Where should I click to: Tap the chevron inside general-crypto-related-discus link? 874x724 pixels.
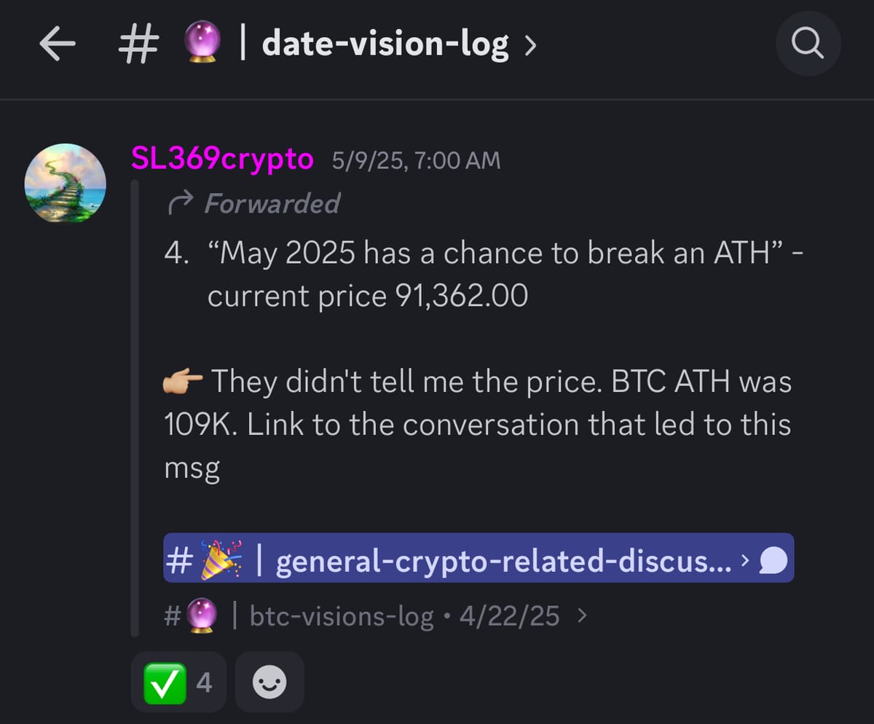click(744, 561)
